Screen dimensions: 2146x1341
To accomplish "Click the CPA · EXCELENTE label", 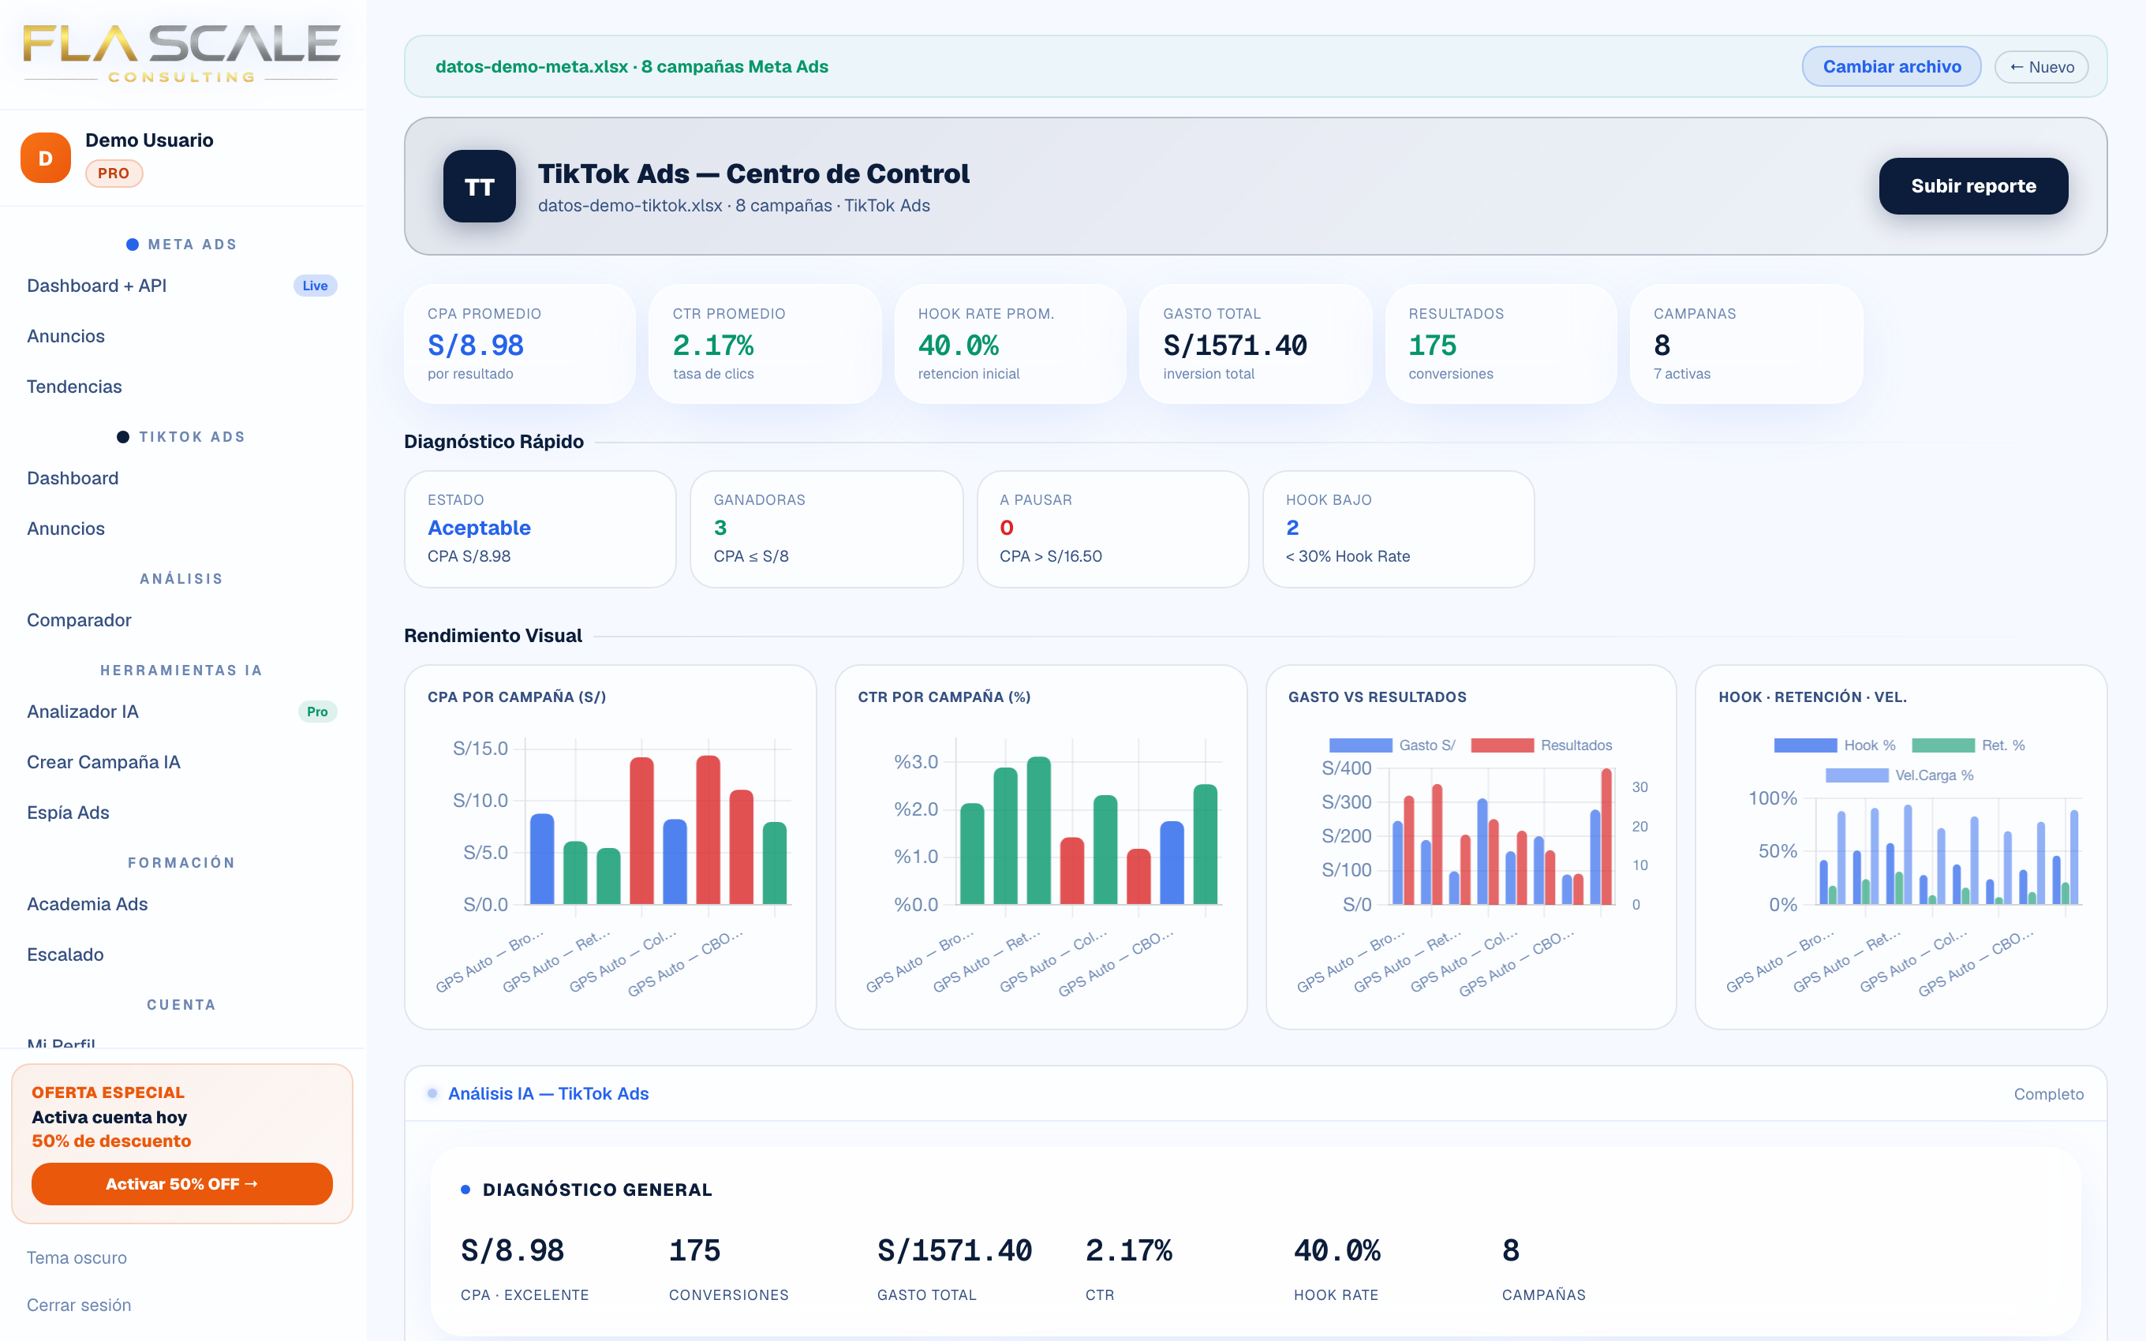I will pos(525,1295).
